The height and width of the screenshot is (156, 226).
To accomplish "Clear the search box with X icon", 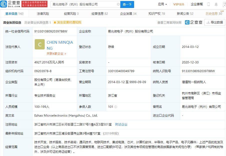I will 118,4.
